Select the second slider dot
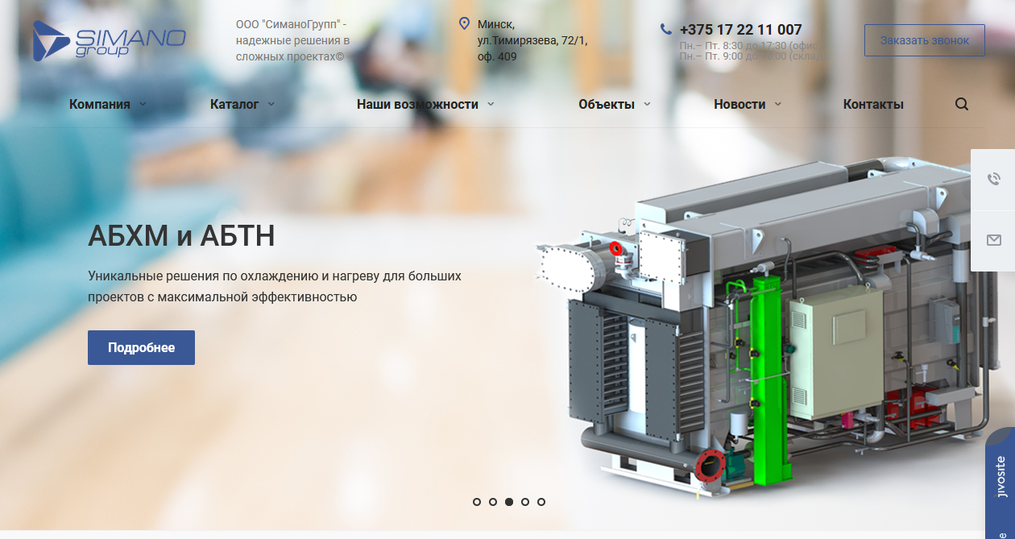The height and width of the screenshot is (539, 1015). [493, 502]
